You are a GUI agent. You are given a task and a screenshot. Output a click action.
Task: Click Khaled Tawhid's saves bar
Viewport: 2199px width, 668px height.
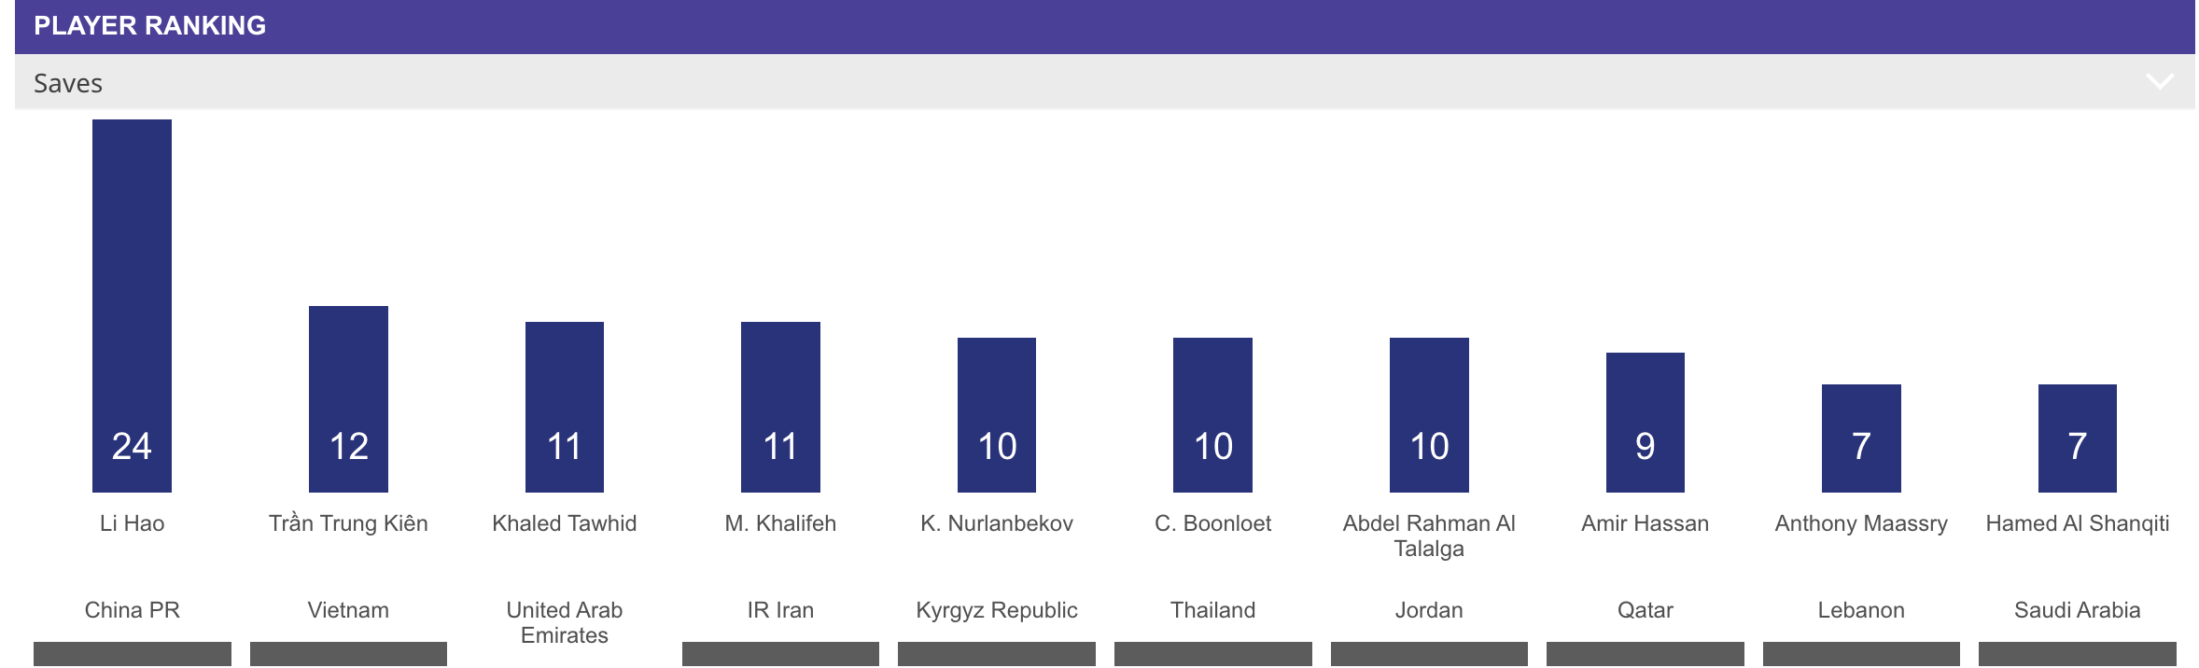[565, 407]
